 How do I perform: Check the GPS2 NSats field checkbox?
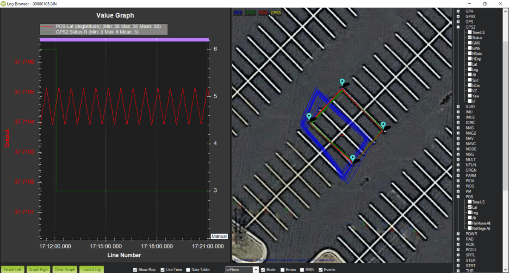coord(470,54)
